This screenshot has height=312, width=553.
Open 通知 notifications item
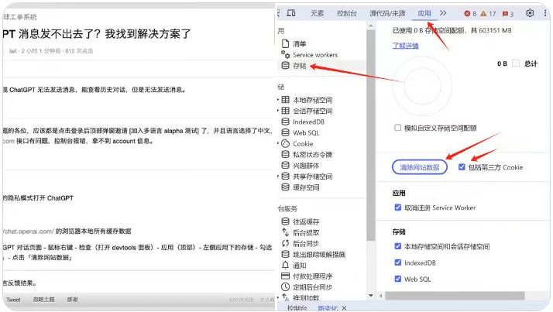point(299,265)
